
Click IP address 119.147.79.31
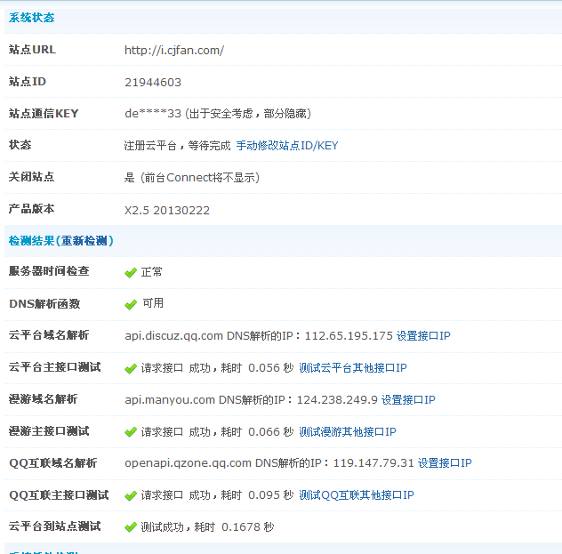click(x=373, y=463)
